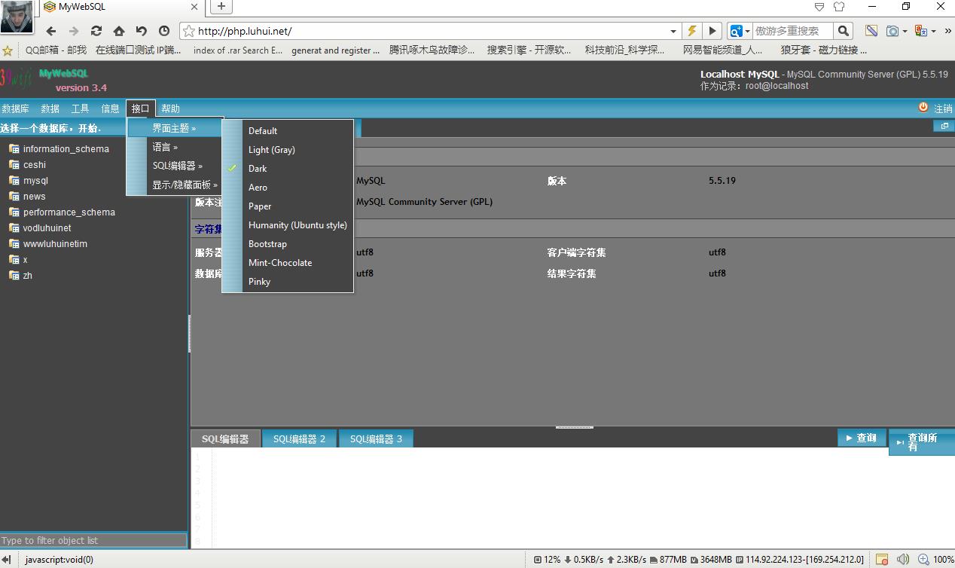Click the magnifier search button
Image resolution: width=955 pixels, height=568 pixels.
[844, 31]
